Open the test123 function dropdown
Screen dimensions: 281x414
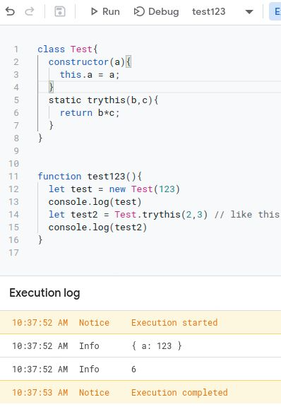click(222, 11)
